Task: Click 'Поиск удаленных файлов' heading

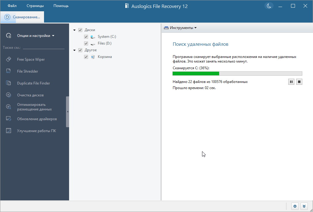Action: tap(201, 44)
